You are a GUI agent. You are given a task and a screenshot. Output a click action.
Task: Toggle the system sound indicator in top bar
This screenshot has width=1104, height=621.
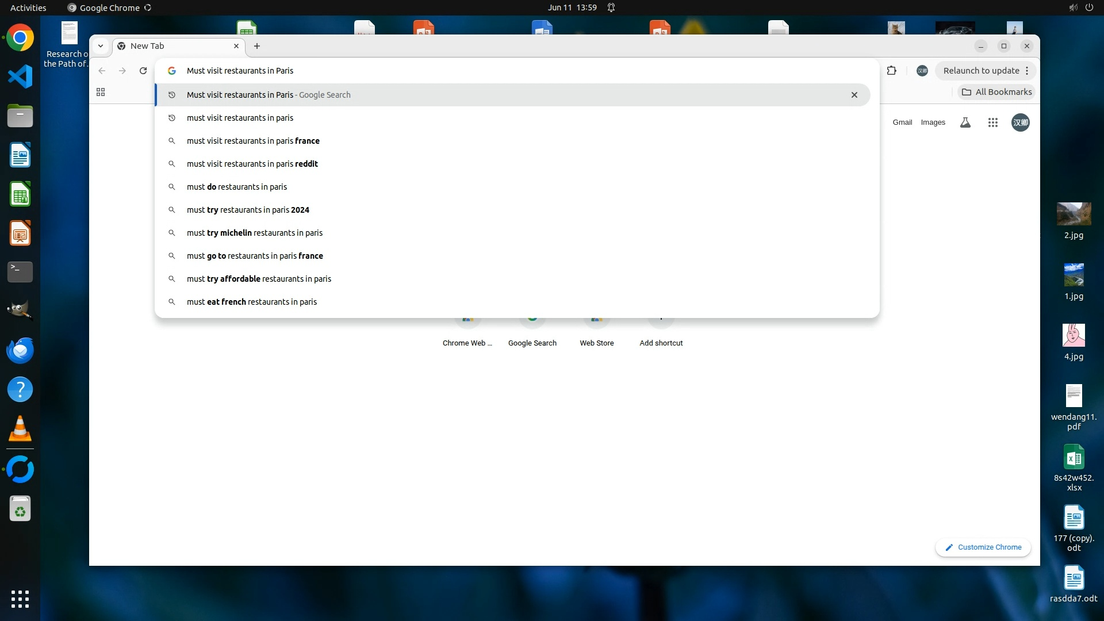1072,7
